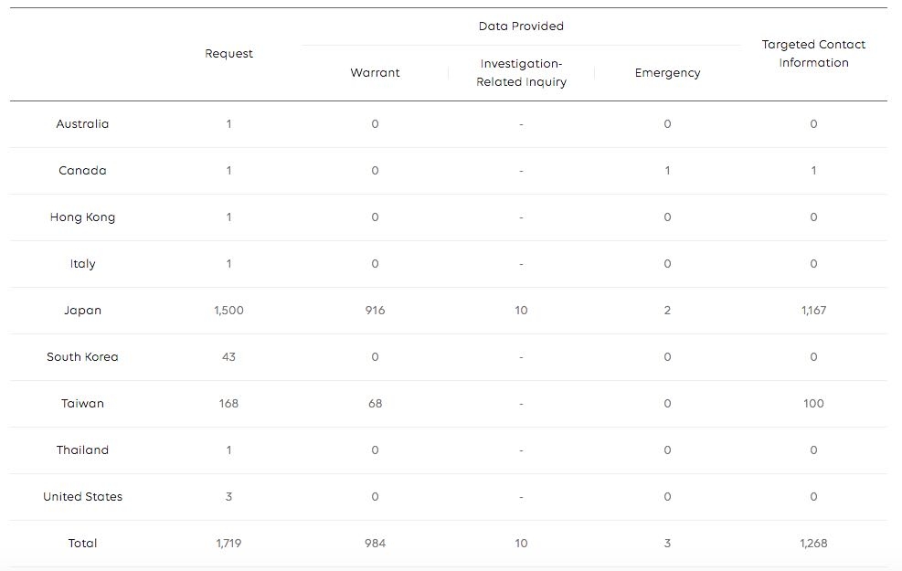Select the Australia row label
The height and width of the screenshot is (571, 902).
tap(82, 124)
